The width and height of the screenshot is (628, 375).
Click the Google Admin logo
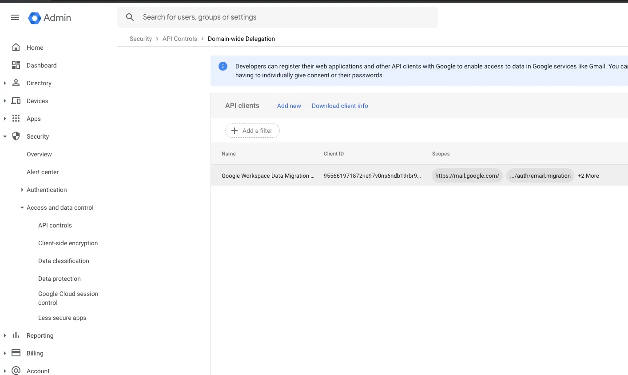(x=50, y=18)
